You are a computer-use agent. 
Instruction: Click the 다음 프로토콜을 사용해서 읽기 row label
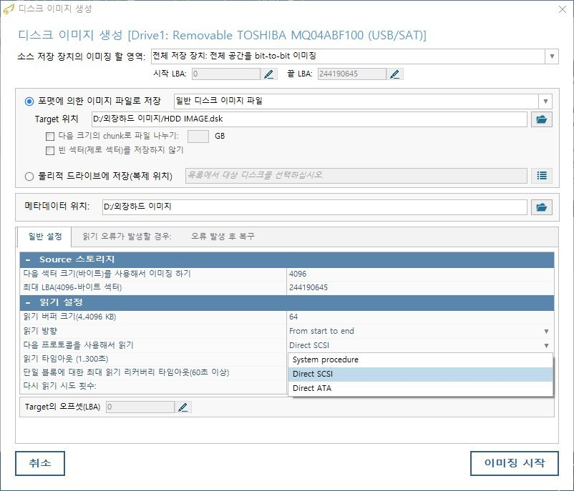pyautogui.click(x=78, y=345)
